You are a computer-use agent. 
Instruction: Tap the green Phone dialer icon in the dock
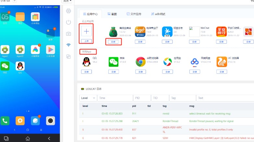click(x=5, y=121)
